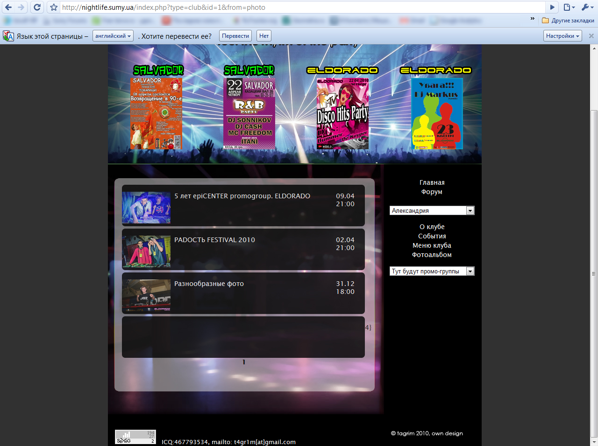This screenshot has height=446, width=598.
Task: Close the translation bar
Action: click(x=591, y=36)
